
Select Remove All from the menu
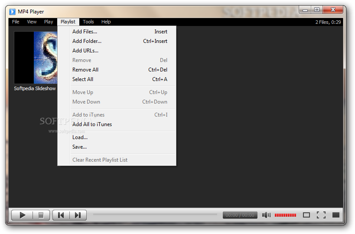click(x=117, y=70)
